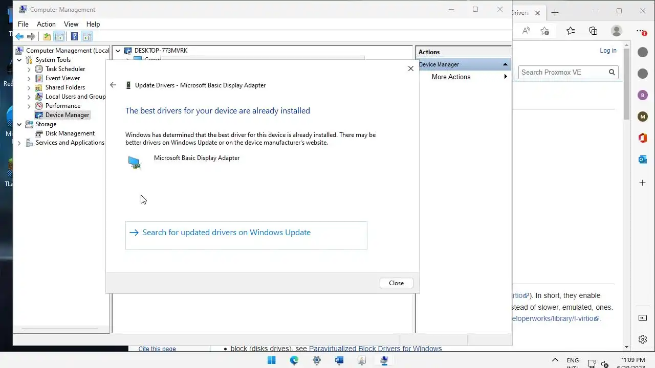The height and width of the screenshot is (368, 655).
Task: Collapse the Storage tree node
Action: click(x=19, y=124)
